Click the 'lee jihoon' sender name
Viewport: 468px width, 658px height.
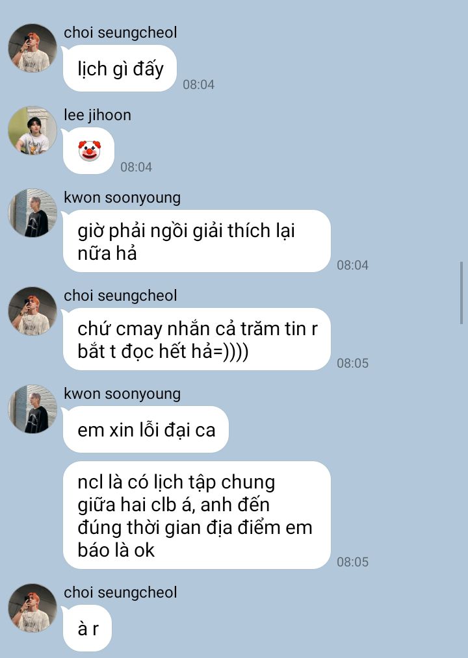(97, 115)
